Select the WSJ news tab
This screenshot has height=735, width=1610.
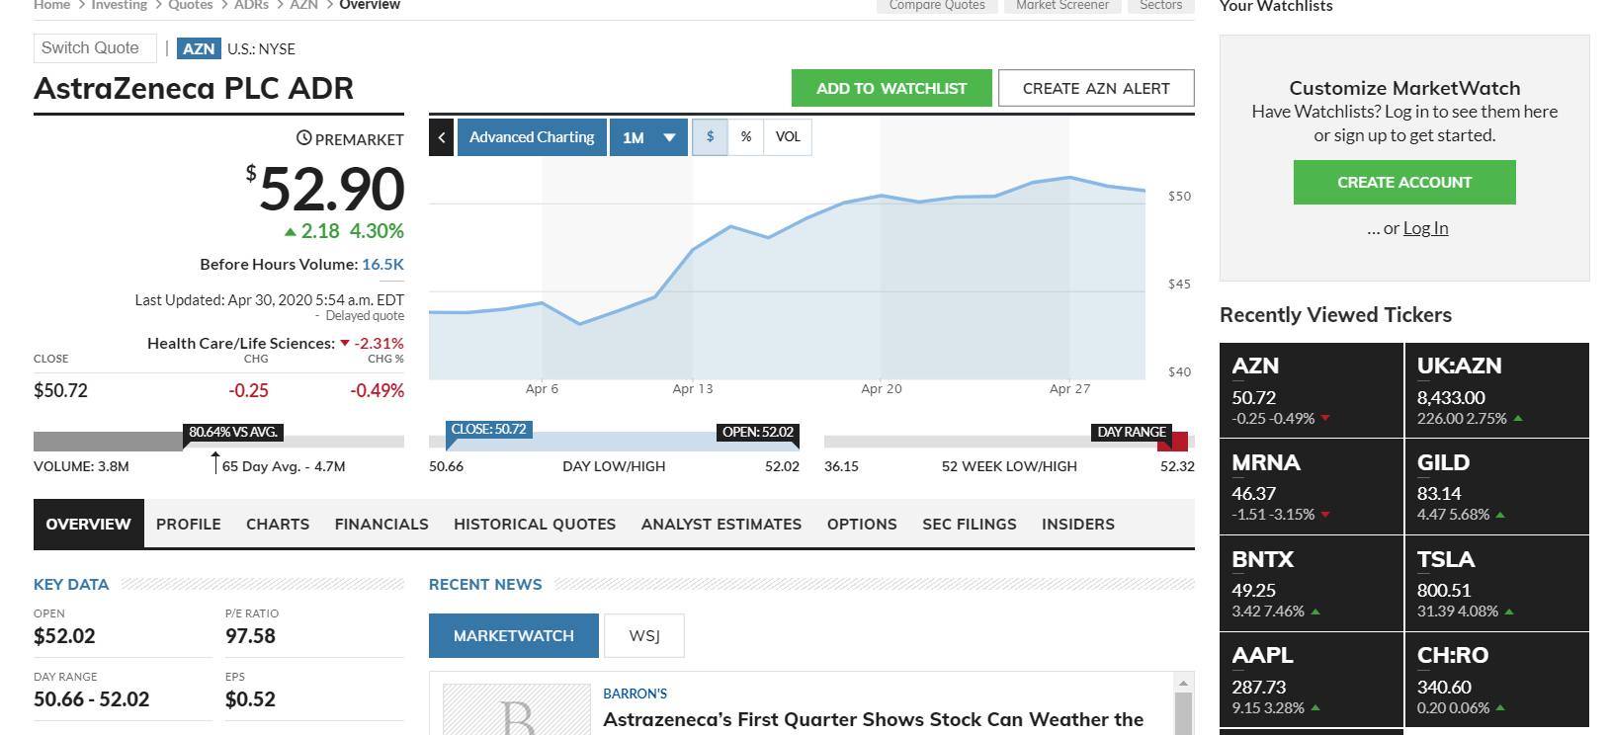(x=644, y=635)
